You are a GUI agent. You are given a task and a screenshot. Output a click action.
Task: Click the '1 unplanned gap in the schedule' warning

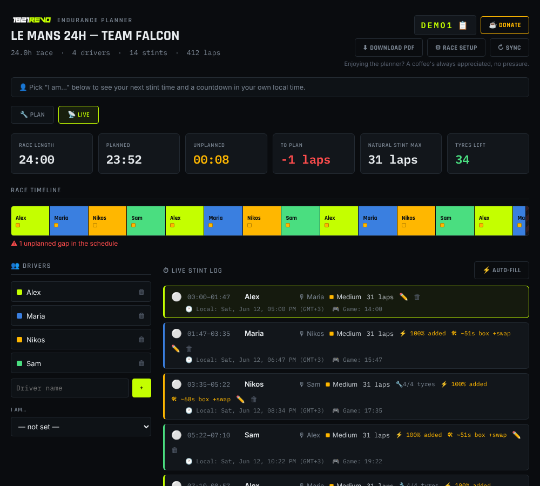[x=64, y=244]
